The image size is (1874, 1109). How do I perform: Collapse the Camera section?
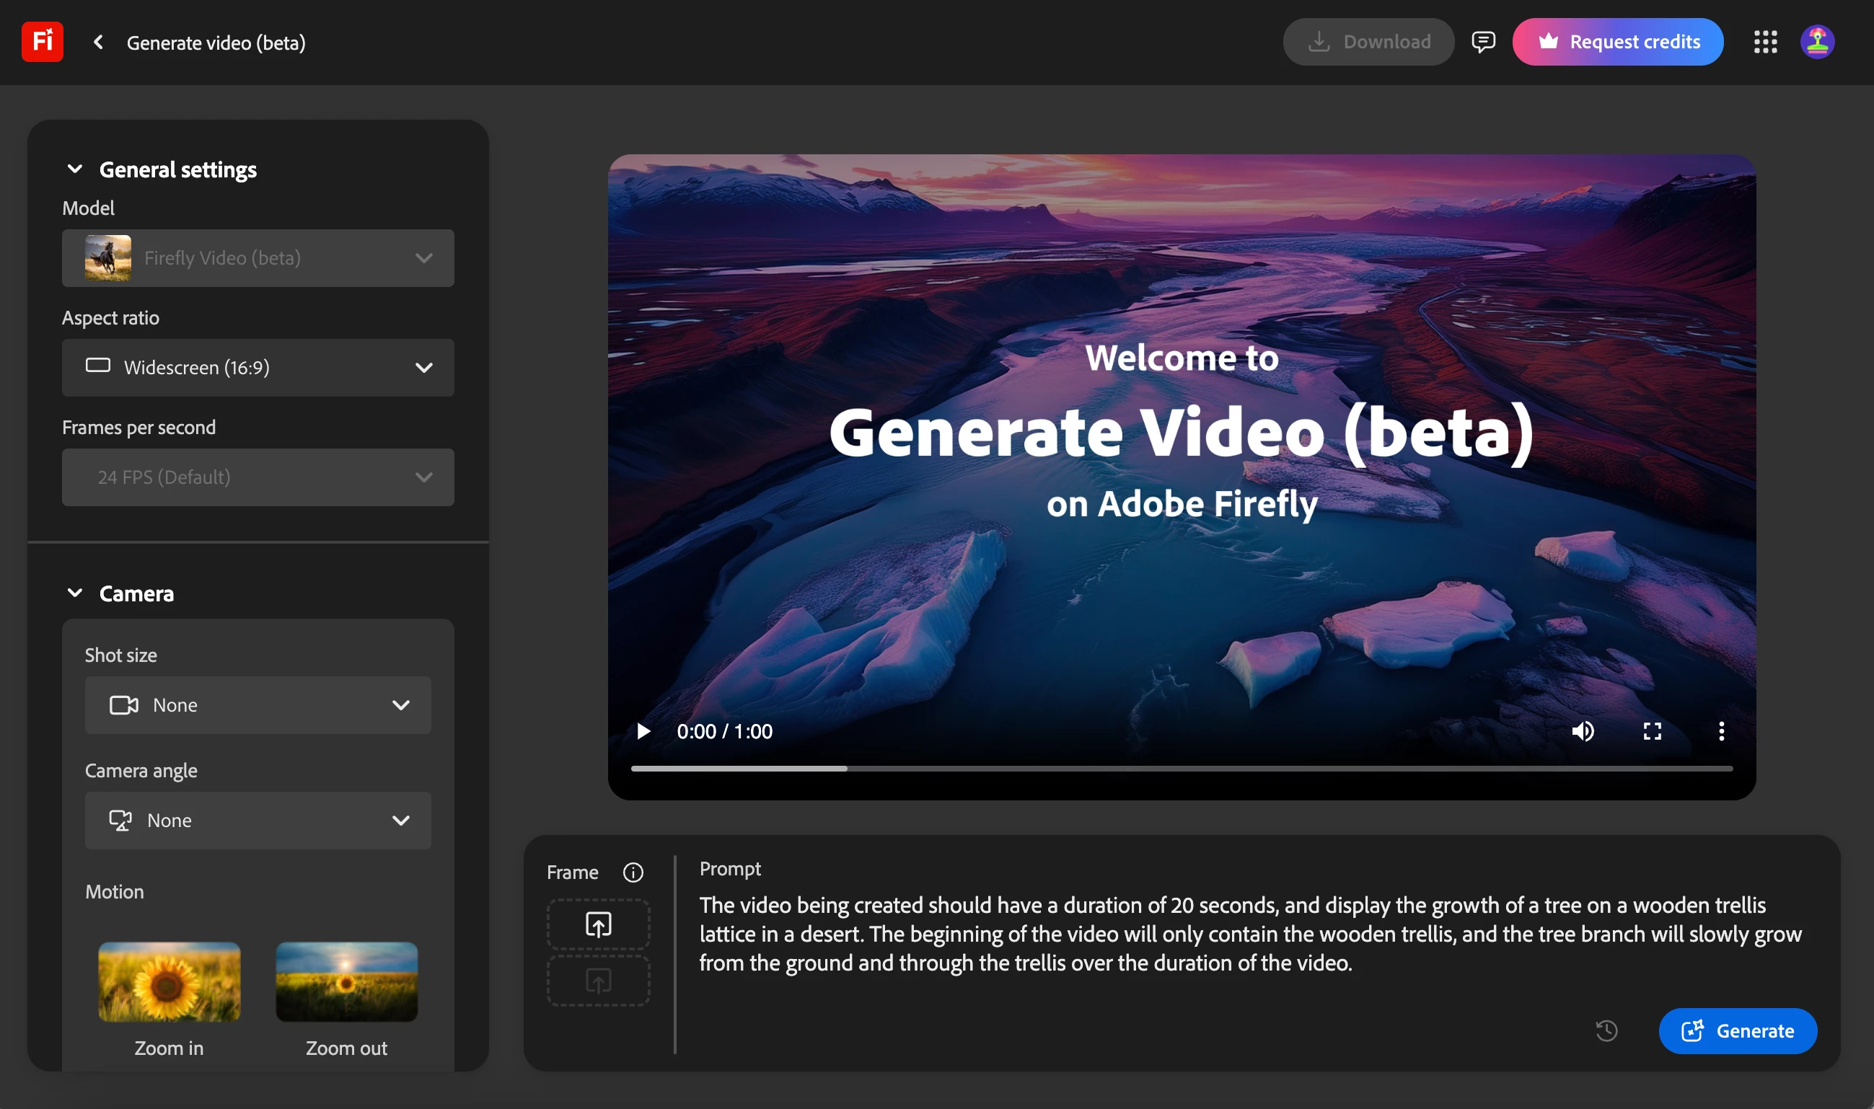tap(75, 593)
